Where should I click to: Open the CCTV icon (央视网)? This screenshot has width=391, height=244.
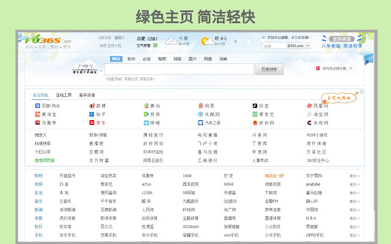(x=309, y=123)
